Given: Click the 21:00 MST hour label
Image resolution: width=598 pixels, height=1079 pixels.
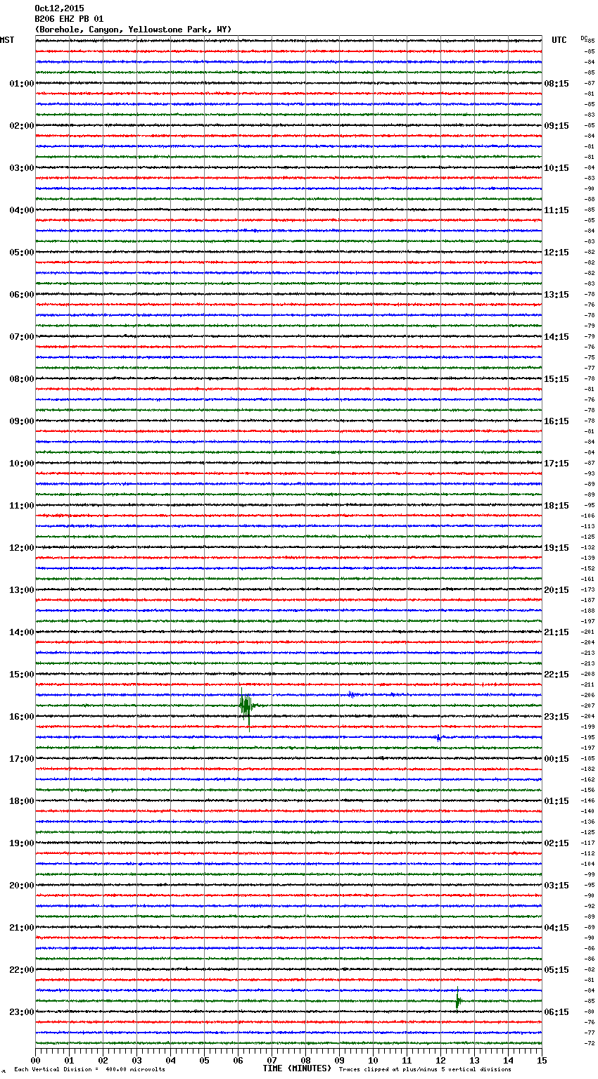Looking at the screenshot, I should [22, 928].
